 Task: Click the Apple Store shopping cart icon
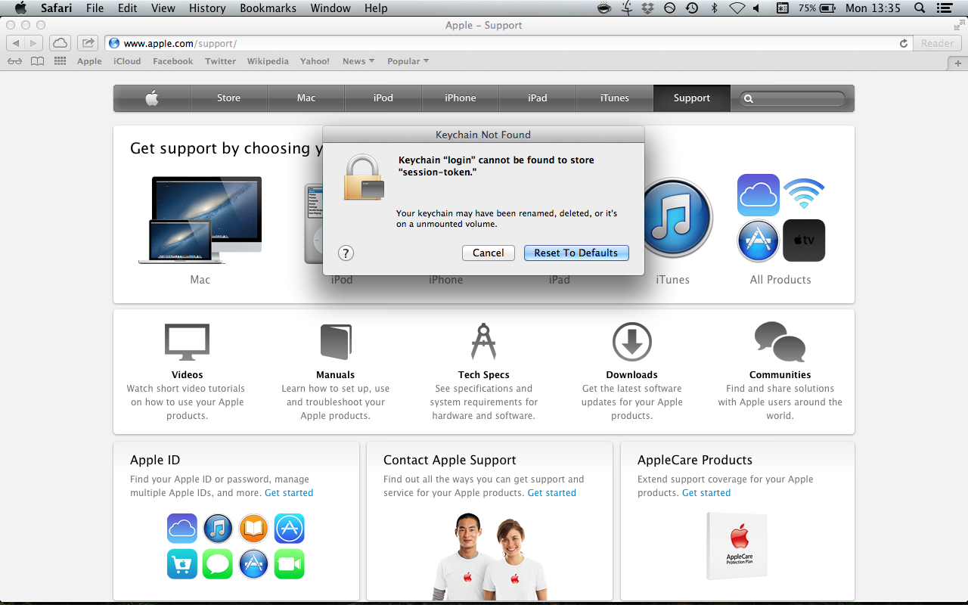(181, 564)
